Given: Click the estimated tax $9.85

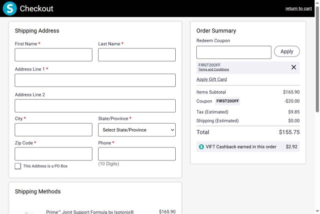Looking at the screenshot, I should point(294,112).
